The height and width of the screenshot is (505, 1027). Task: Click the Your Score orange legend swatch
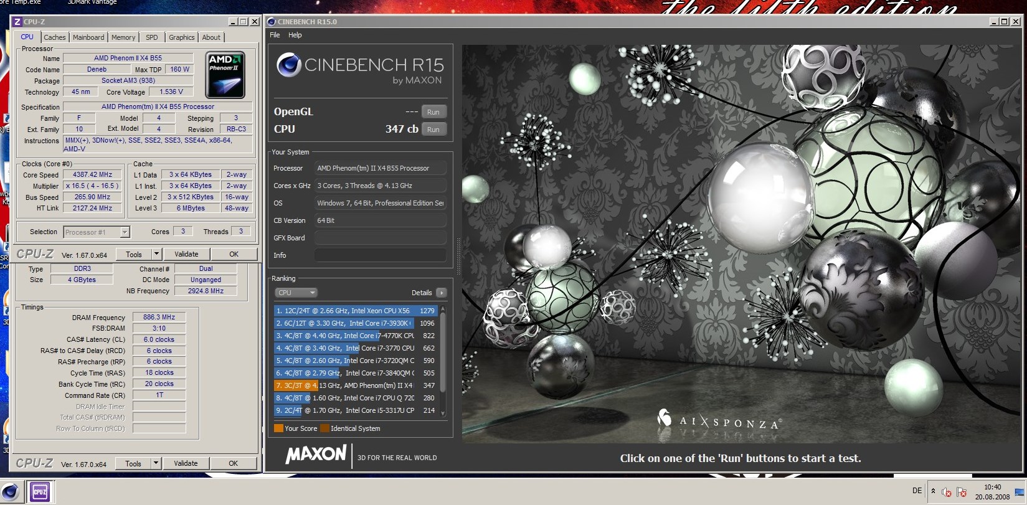[x=278, y=428]
